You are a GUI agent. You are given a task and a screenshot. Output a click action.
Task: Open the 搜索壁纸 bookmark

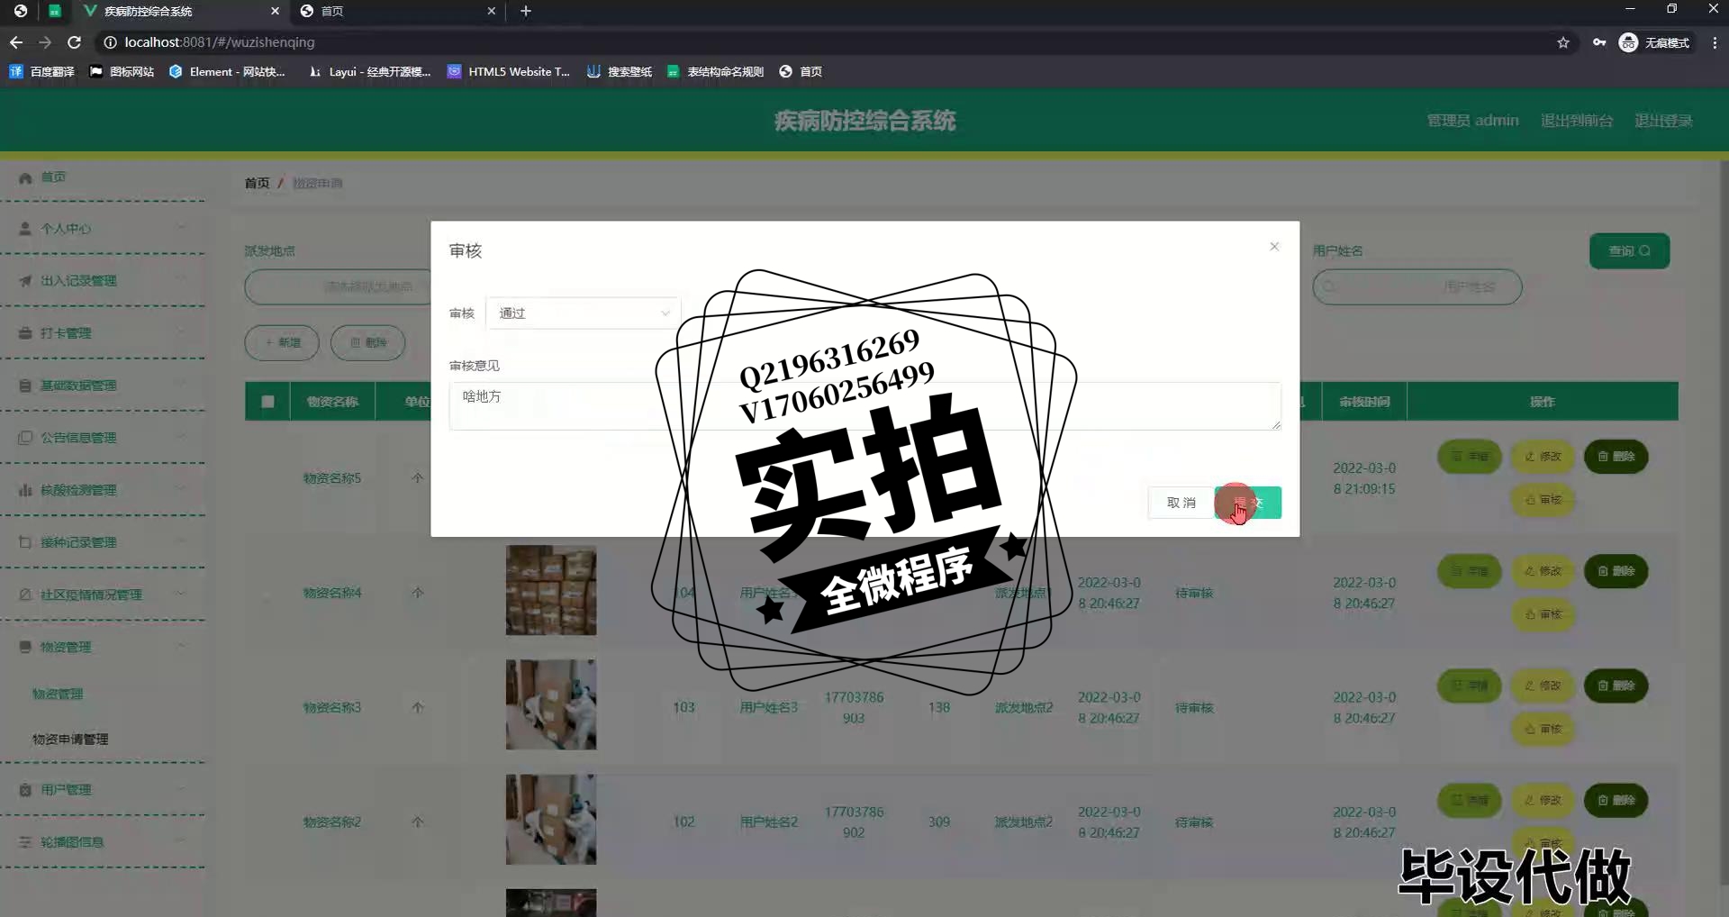point(620,71)
